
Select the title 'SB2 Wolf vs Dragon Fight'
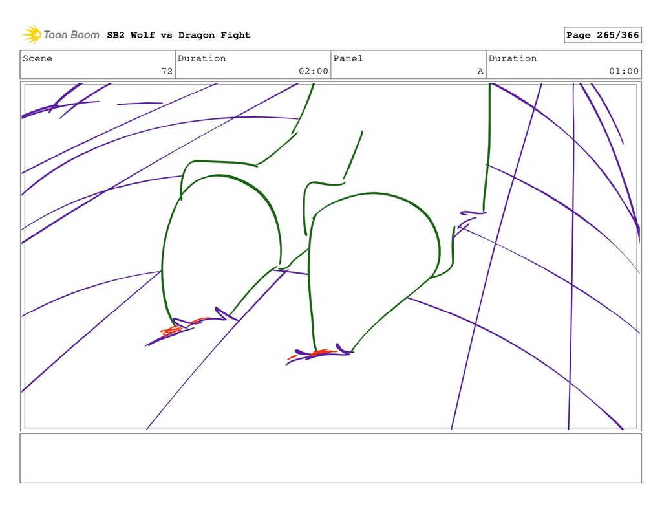[x=178, y=35]
